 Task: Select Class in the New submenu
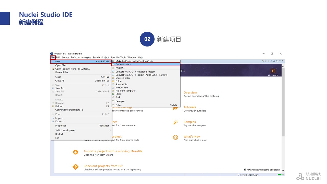click(146, 94)
